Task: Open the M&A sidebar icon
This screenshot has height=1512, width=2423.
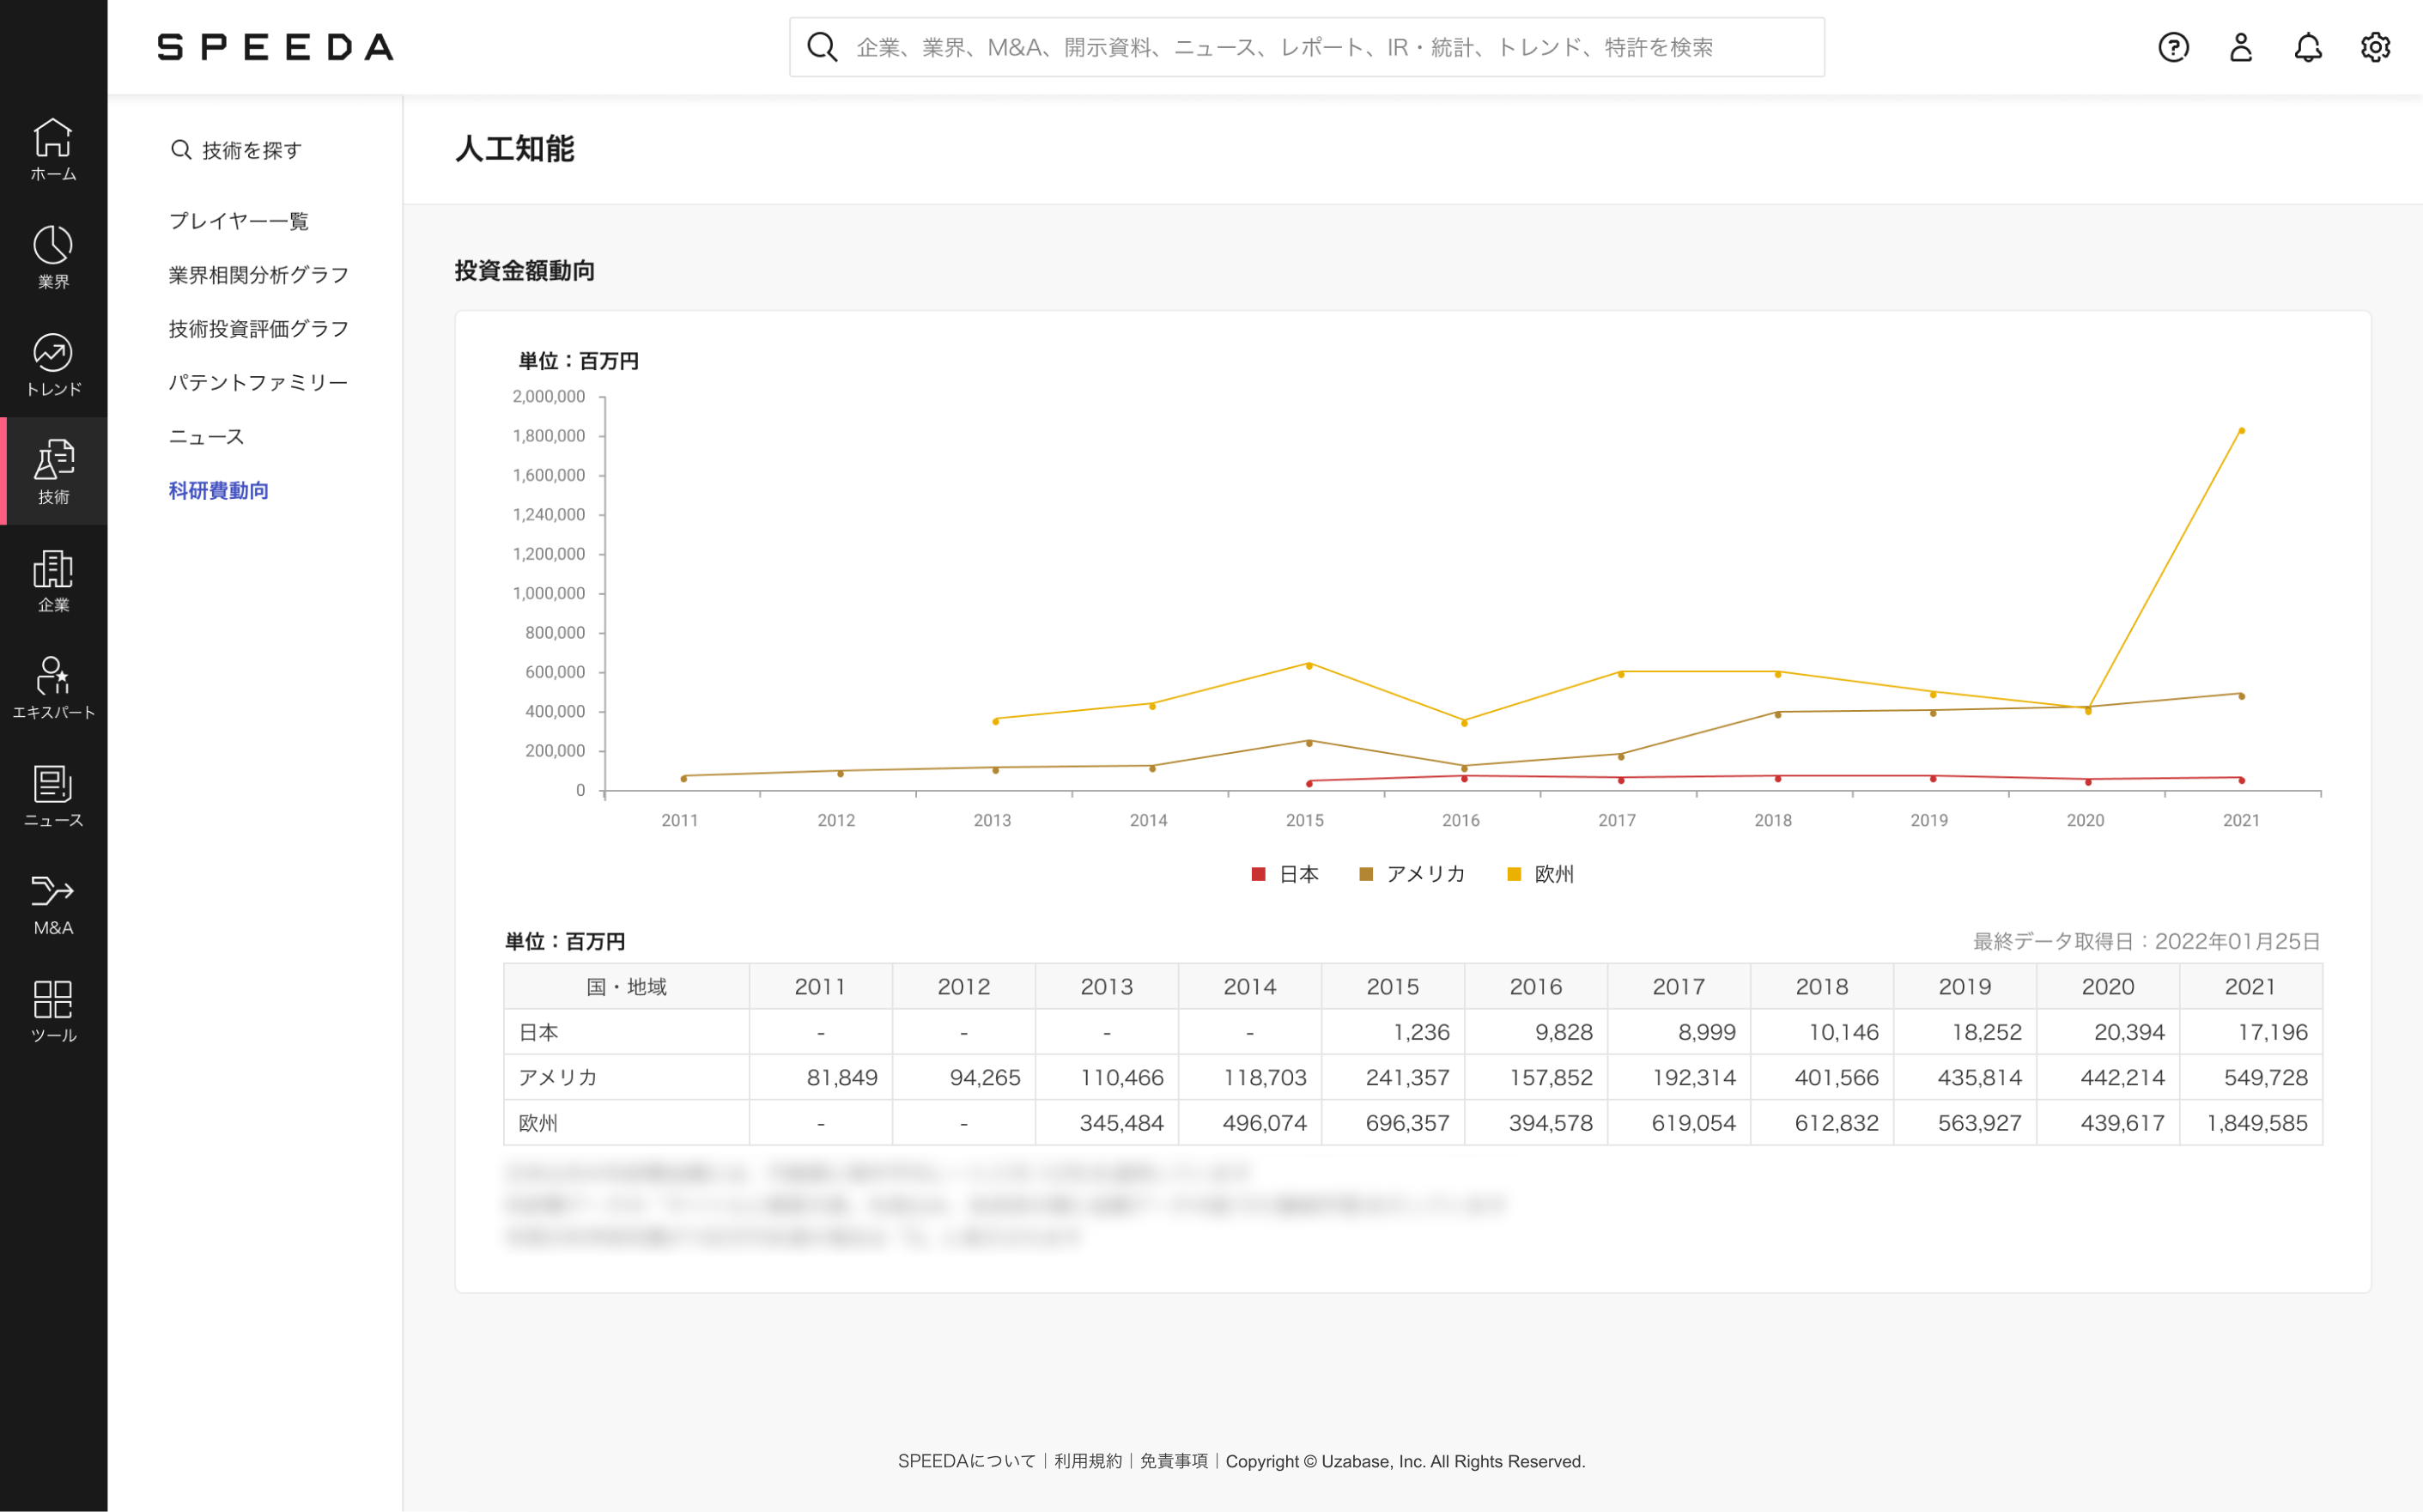Action: coord(53,903)
